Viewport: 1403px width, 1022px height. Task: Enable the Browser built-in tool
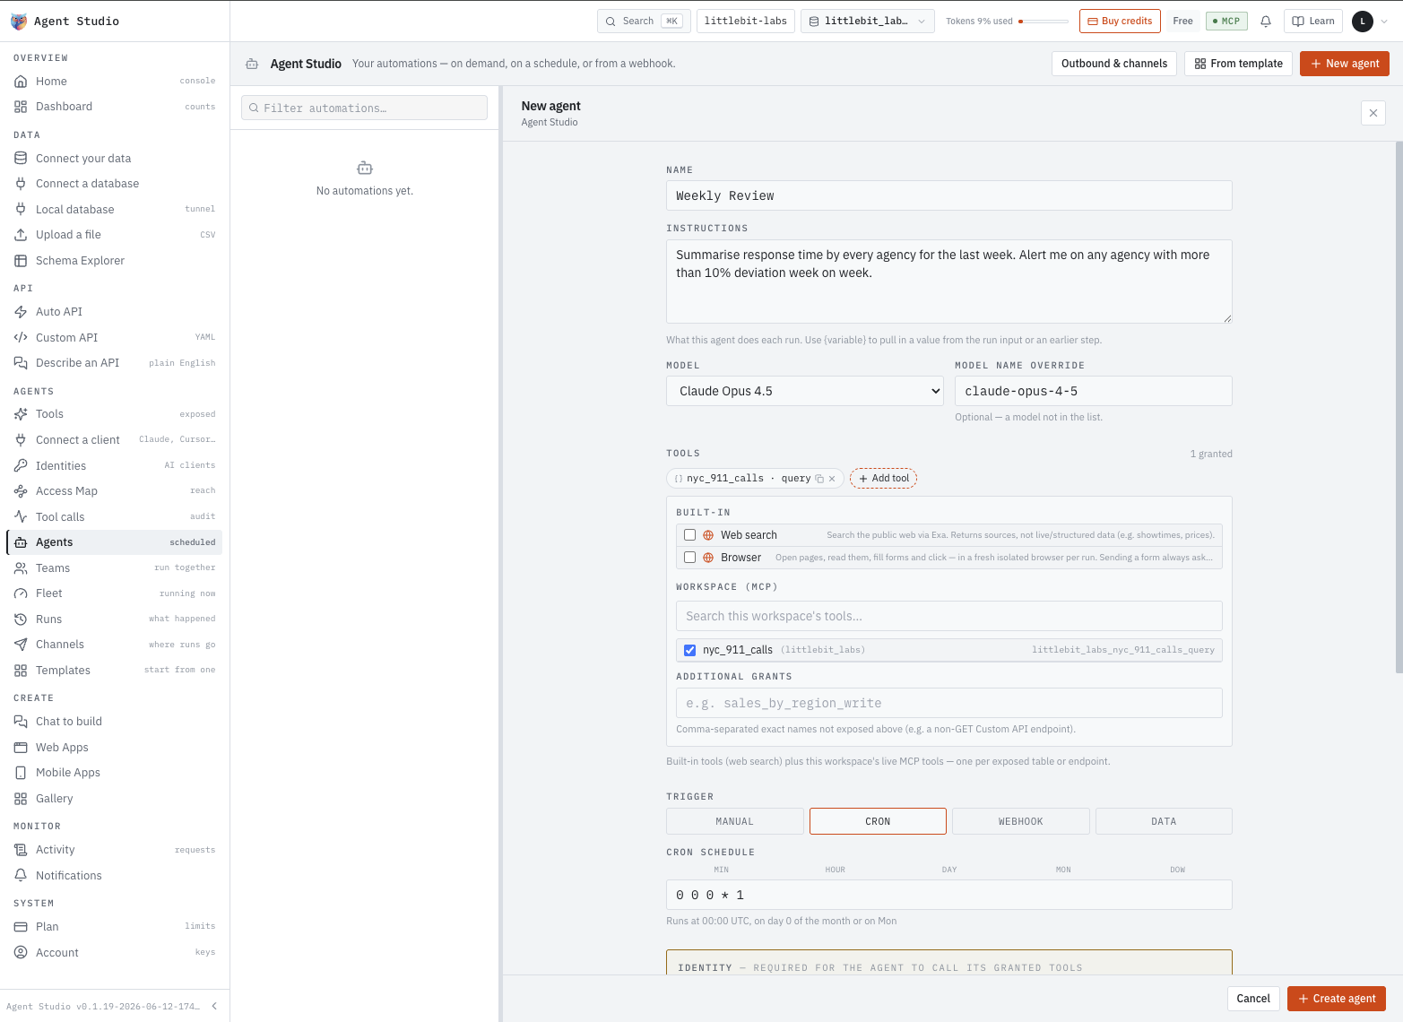click(689, 558)
